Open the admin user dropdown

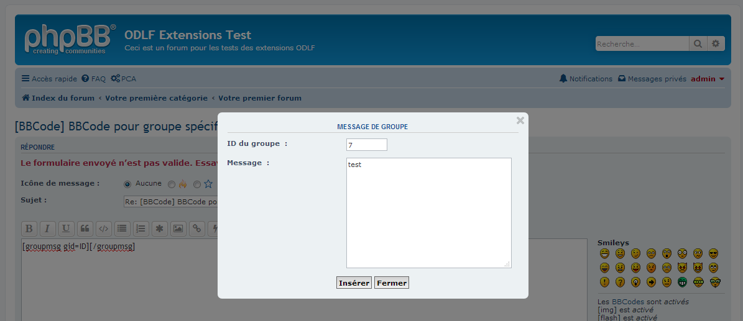pyautogui.click(x=708, y=79)
